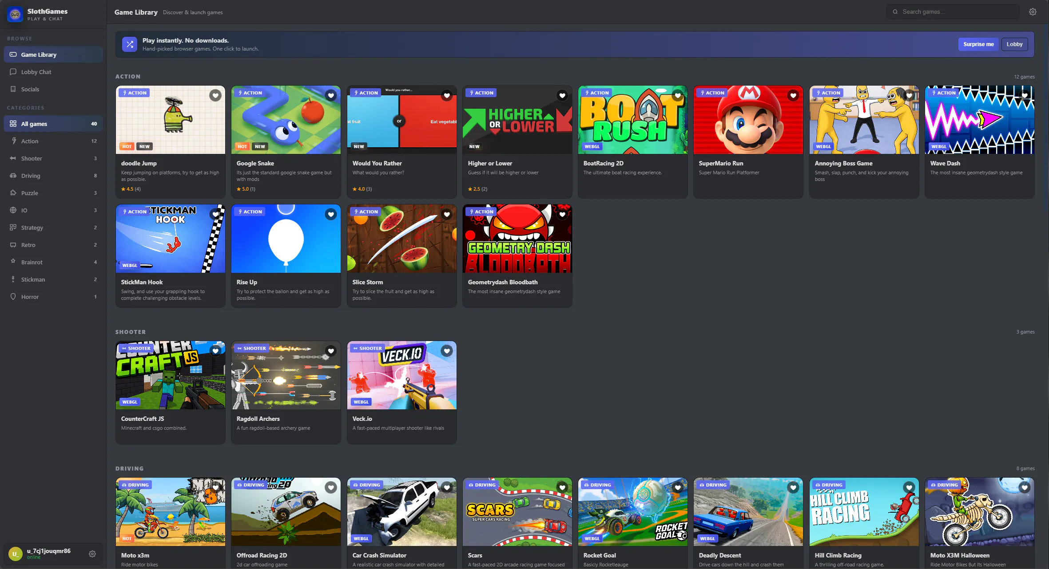
Task: Favorite the Annoying Boss Game
Action: pyautogui.click(x=909, y=95)
